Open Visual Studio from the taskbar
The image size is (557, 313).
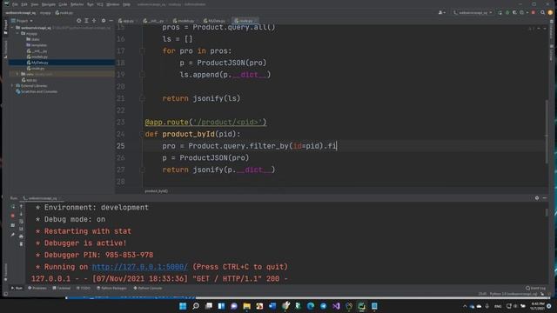coord(336,306)
